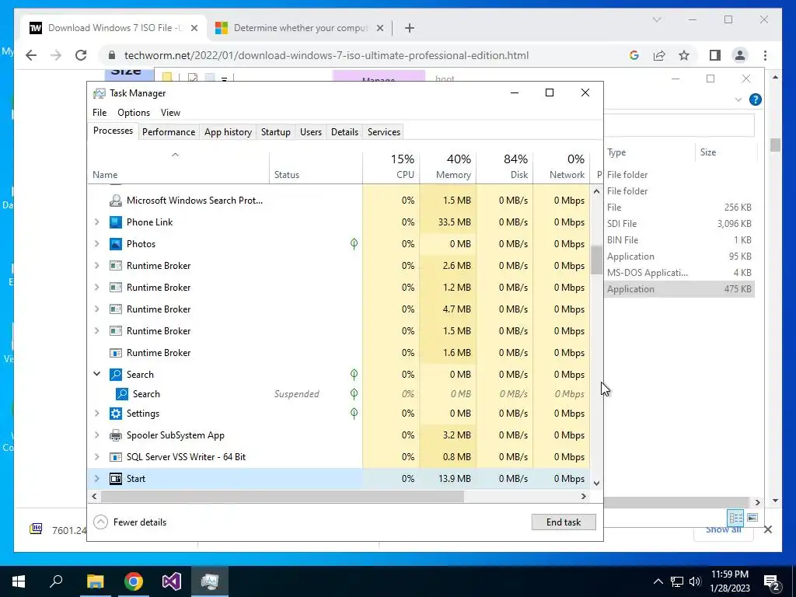Open Visual Studio from the taskbar
Screen dimensions: 796x597
pos(172,581)
